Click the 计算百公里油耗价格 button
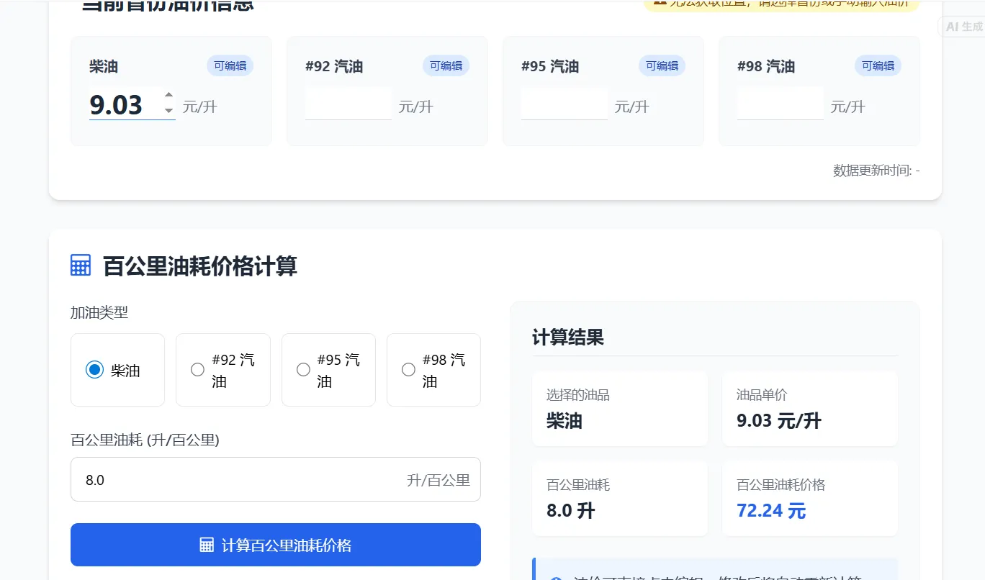 click(275, 545)
